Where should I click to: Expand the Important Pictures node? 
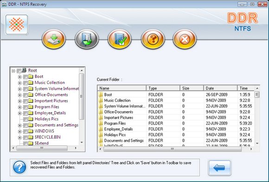click(19, 101)
